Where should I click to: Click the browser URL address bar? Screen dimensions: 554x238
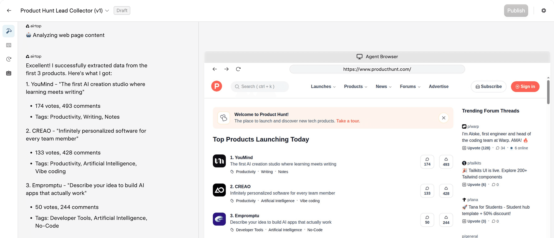click(377, 69)
